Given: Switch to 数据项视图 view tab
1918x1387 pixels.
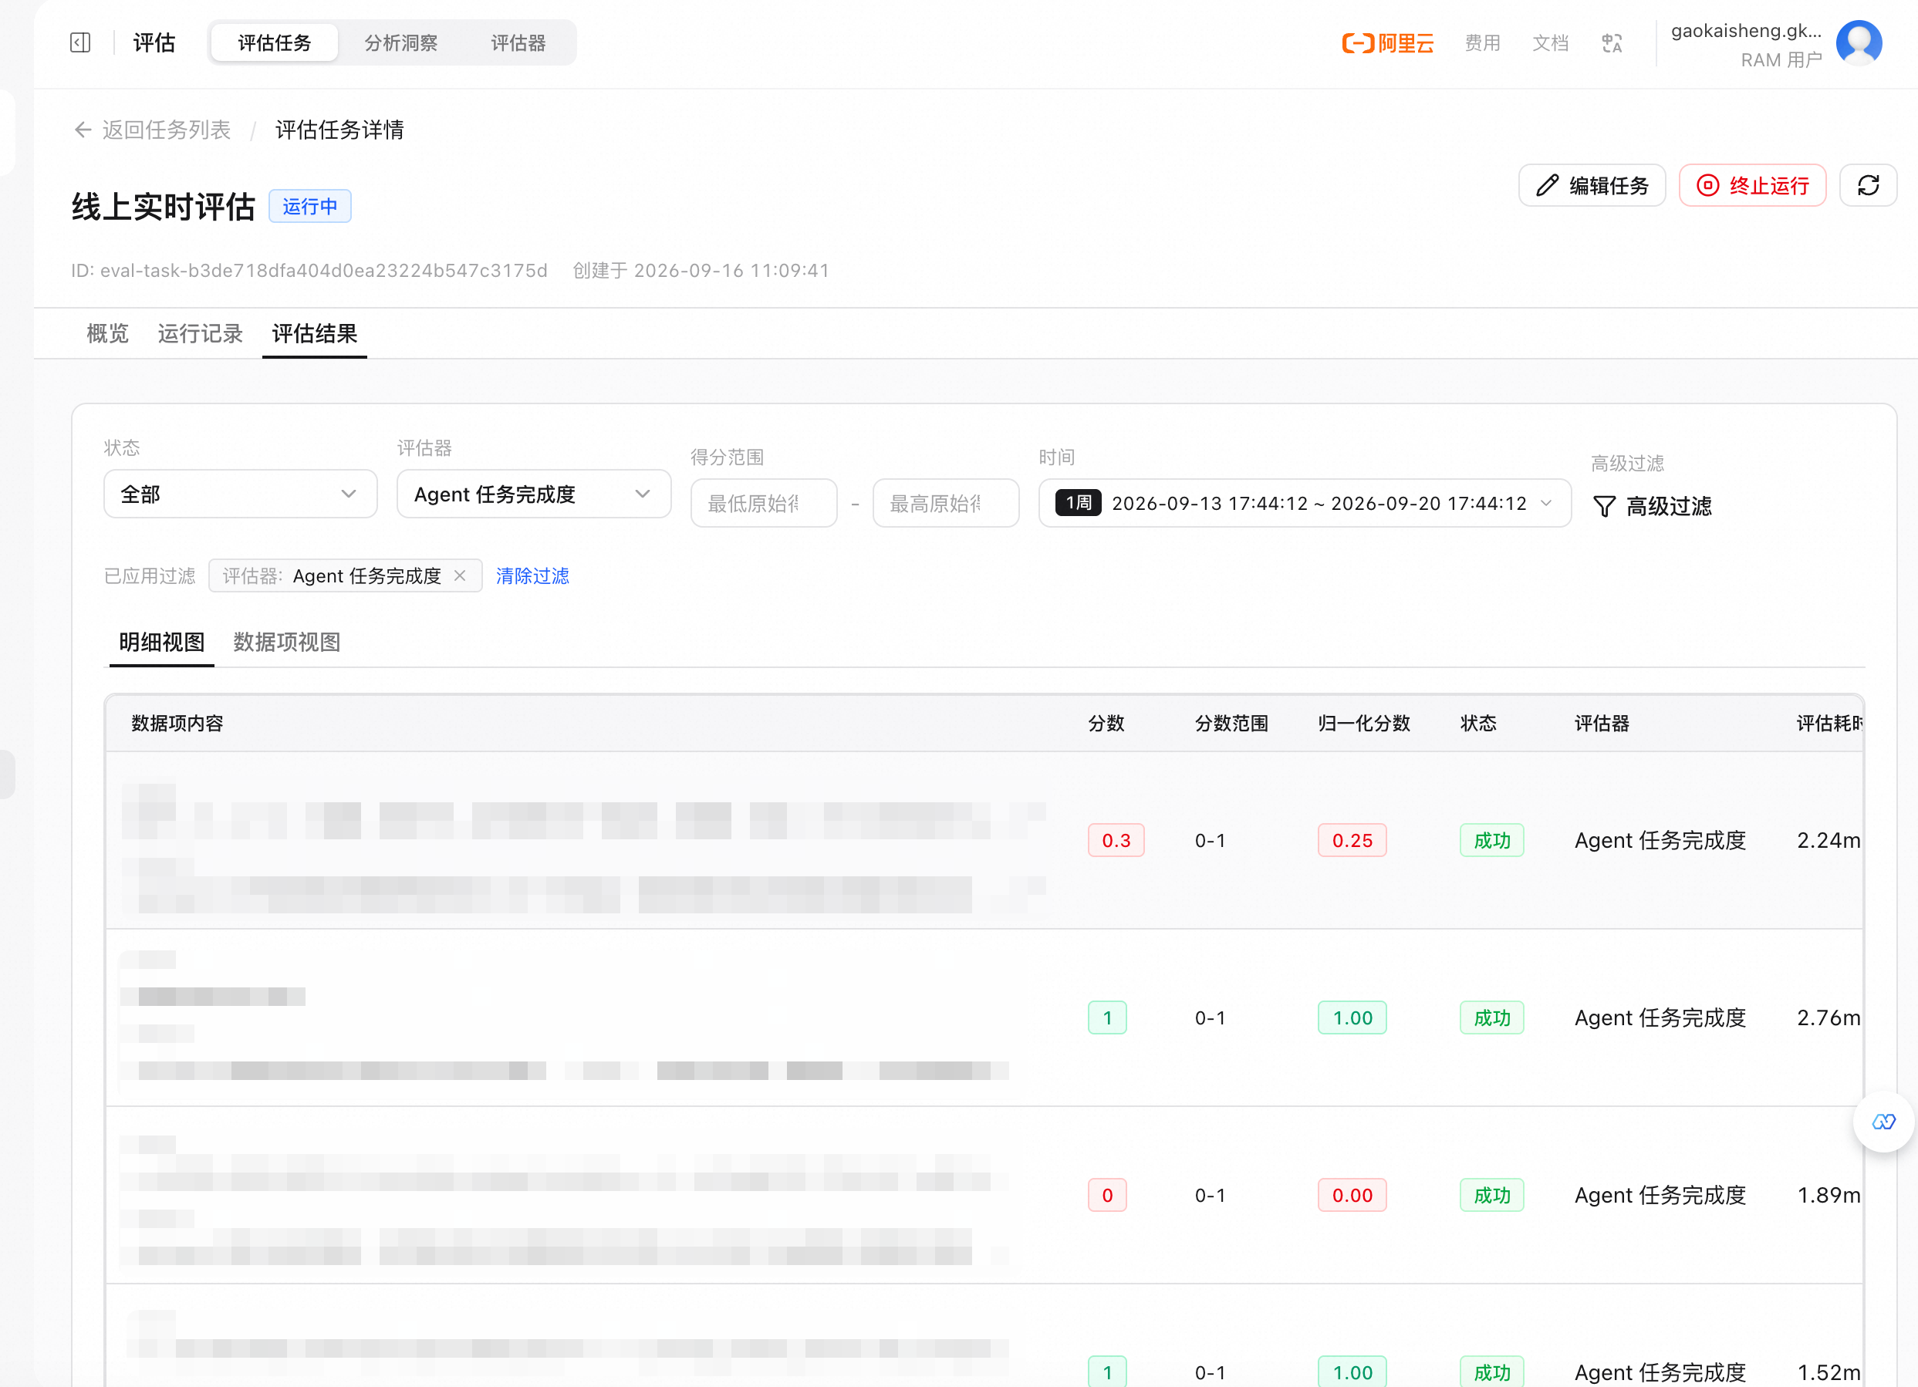Looking at the screenshot, I should (x=287, y=642).
